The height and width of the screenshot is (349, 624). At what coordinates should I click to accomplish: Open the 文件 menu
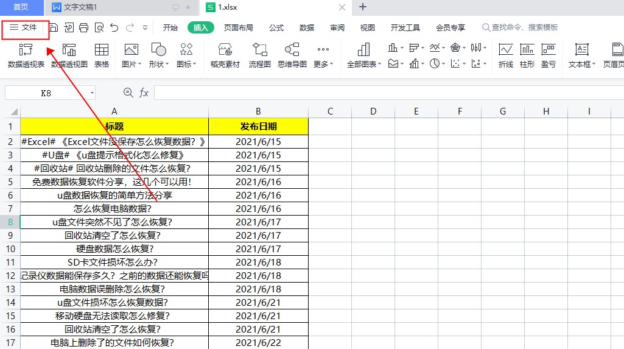coord(24,27)
